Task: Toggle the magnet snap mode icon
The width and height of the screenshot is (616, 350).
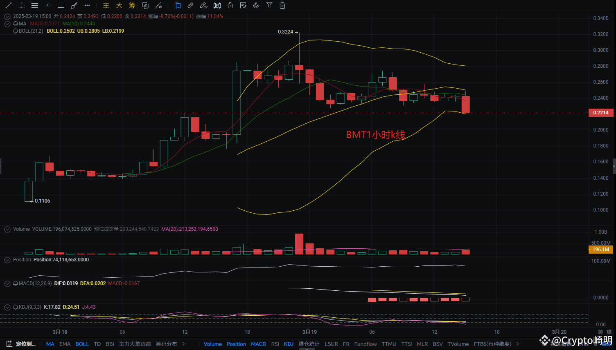Action: [x=256, y=5]
